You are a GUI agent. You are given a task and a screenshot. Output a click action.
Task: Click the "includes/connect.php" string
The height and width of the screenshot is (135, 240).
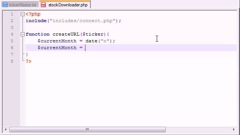pyautogui.click(x=82, y=21)
